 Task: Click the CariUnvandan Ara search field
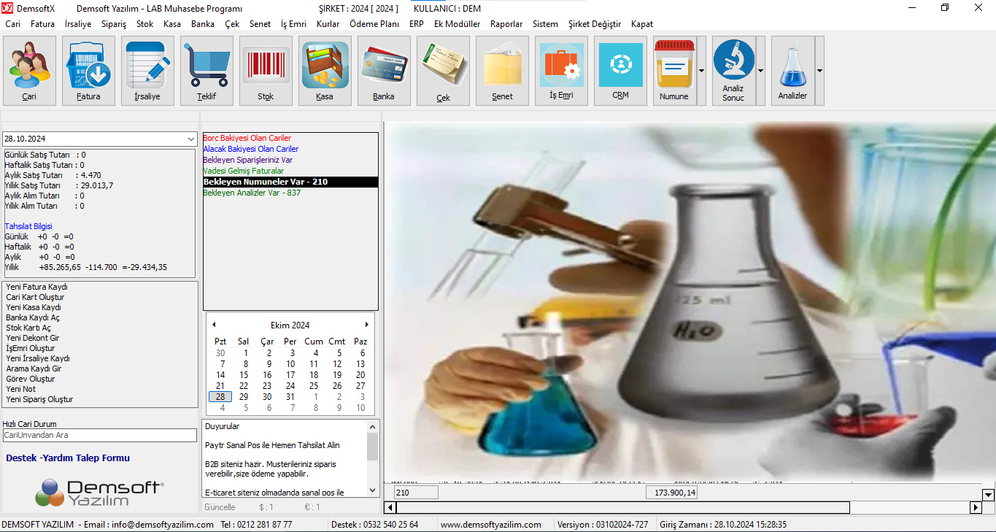[x=99, y=435]
